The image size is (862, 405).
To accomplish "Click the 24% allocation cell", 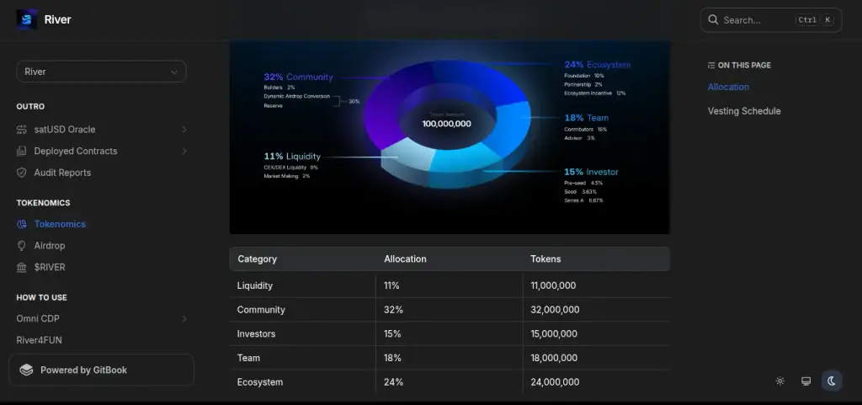I will point(450,382).
